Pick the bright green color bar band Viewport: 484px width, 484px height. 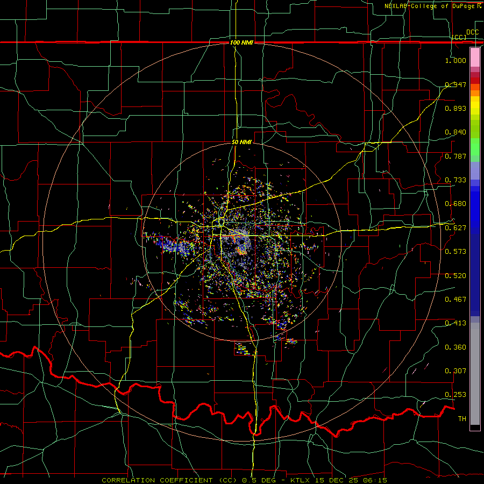point(475,147)
